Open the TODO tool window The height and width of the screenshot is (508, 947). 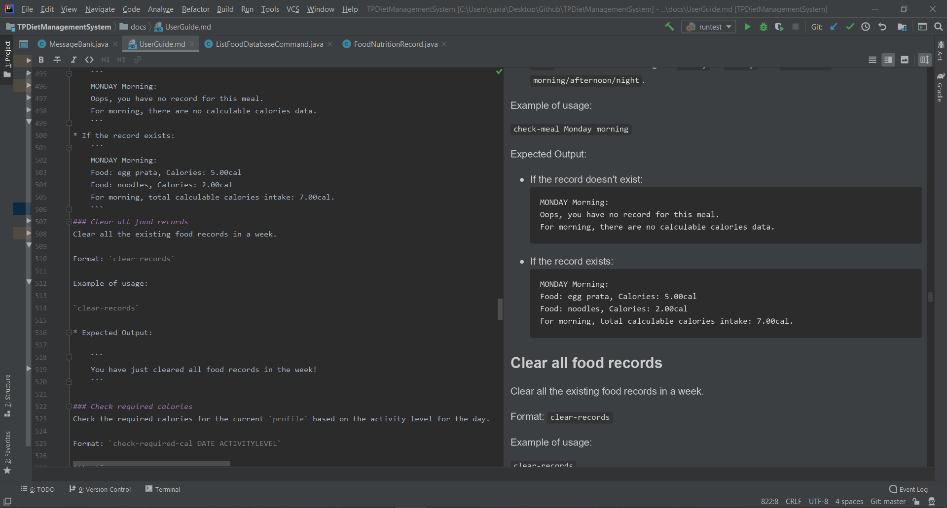click(x=38, y=489)
